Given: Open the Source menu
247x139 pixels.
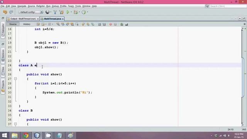Looking at the screenshot, I should [x=31, y=6].
